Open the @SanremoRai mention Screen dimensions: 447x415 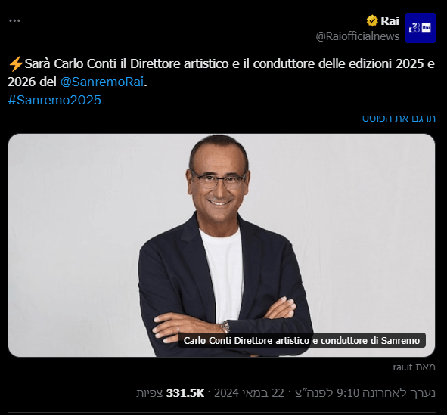point(102,82)
